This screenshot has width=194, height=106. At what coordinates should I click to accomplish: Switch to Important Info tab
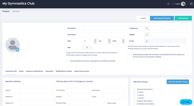[11, 71]
